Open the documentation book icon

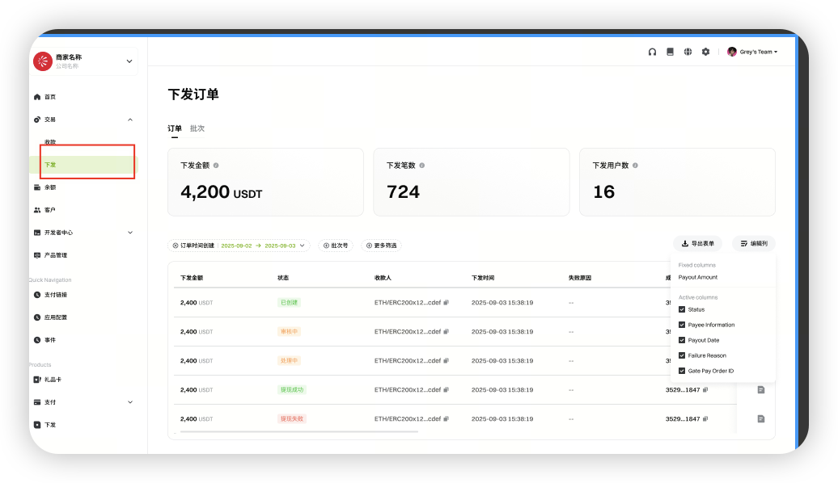point(670,52)
